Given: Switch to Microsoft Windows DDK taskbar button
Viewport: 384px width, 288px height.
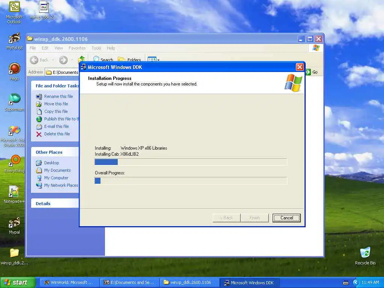Looking at the screenshot, I should pos(249,282).
